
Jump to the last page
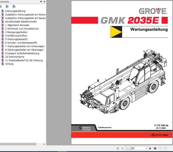(x=155, y=148)
